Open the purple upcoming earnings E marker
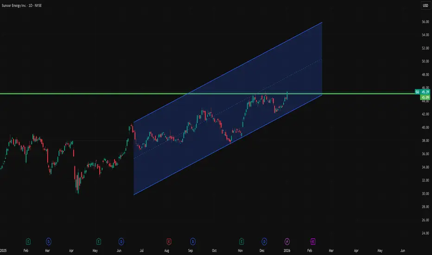432x255 pixels. pyautogui.click(x=312, y=242)
